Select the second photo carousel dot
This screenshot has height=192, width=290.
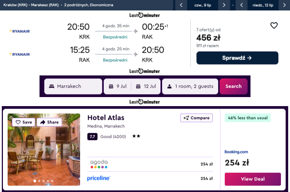[x=39, y=181]
